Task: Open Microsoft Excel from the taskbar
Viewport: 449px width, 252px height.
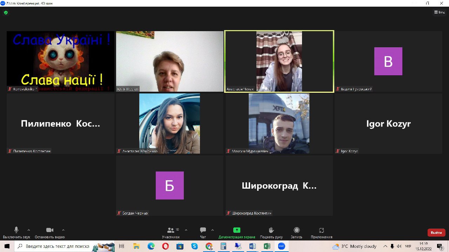Action: [x=267, y=246]
